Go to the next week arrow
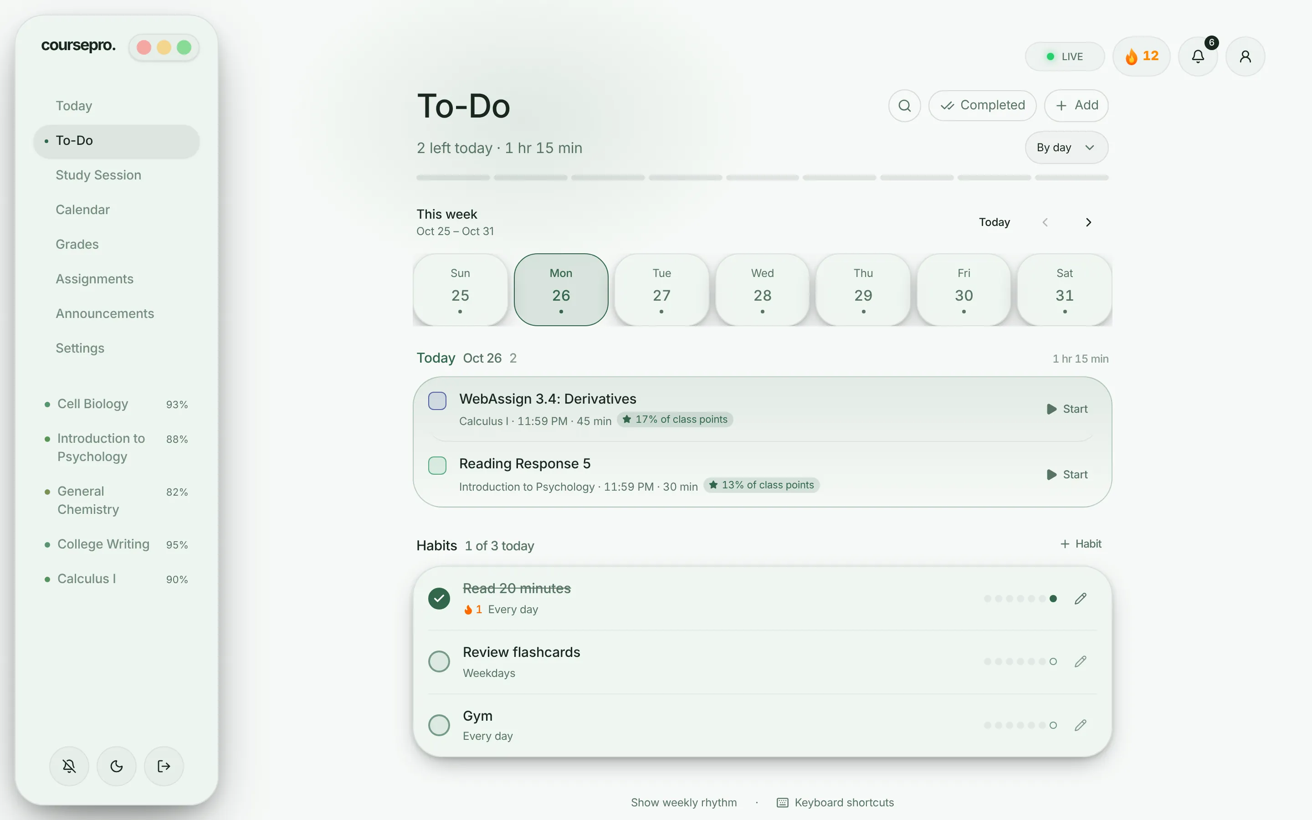The height and width of the screenshot is (820, 1312). (x=1088, y=222)
